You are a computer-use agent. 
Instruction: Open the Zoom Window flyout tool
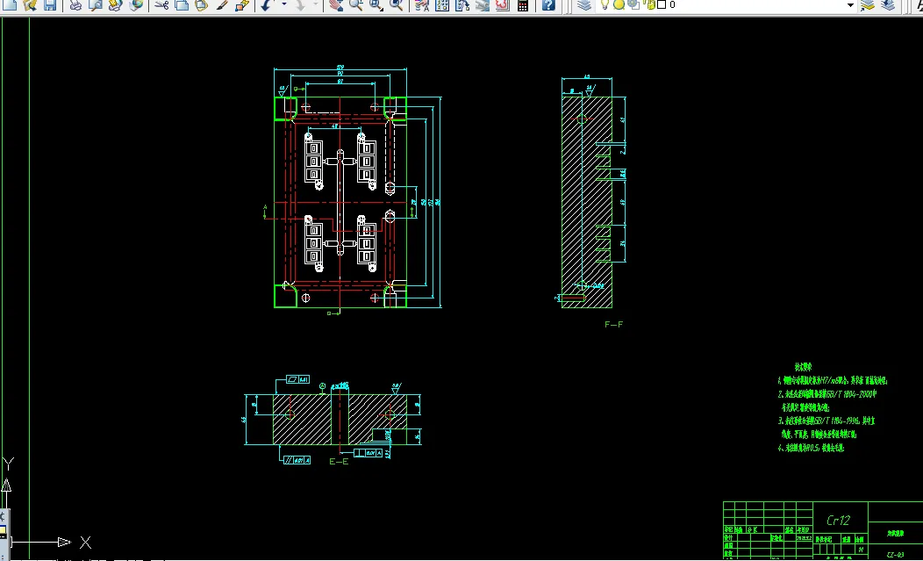click(x=376, y=5)
